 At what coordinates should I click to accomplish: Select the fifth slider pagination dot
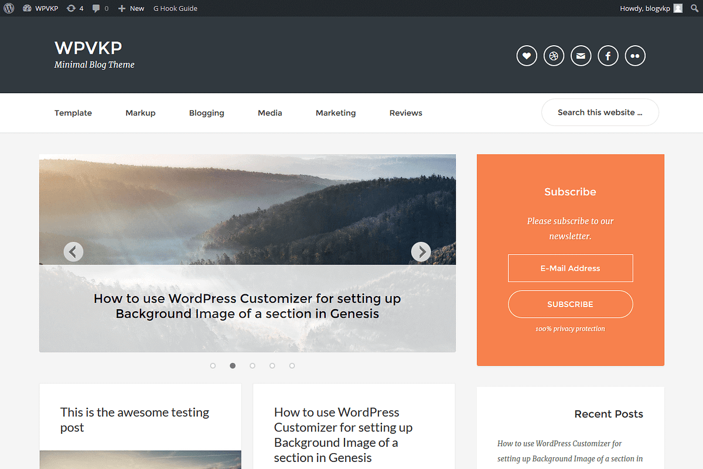click(292, 366)
